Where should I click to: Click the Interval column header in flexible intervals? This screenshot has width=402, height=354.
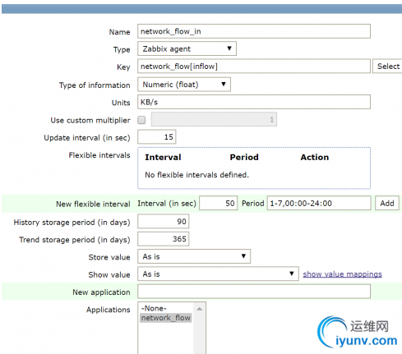(163, 157)
